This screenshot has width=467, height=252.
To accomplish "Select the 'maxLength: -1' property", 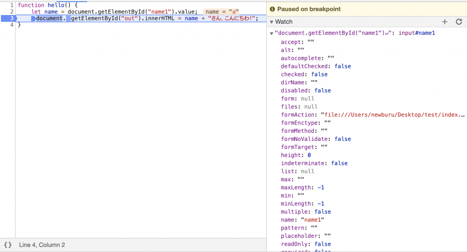I will click(303, 187).
